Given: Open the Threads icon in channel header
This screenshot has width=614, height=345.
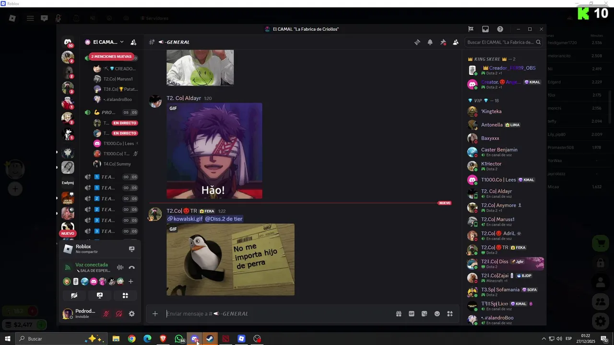Looking at the screenshot, I should coord(417,42).
